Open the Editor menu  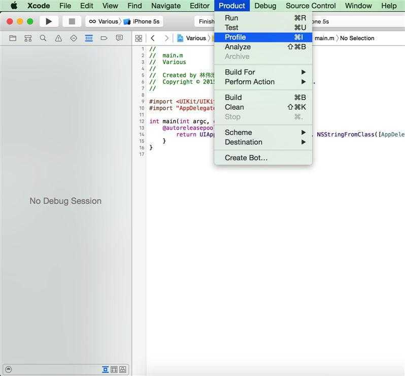coord(199,6)
